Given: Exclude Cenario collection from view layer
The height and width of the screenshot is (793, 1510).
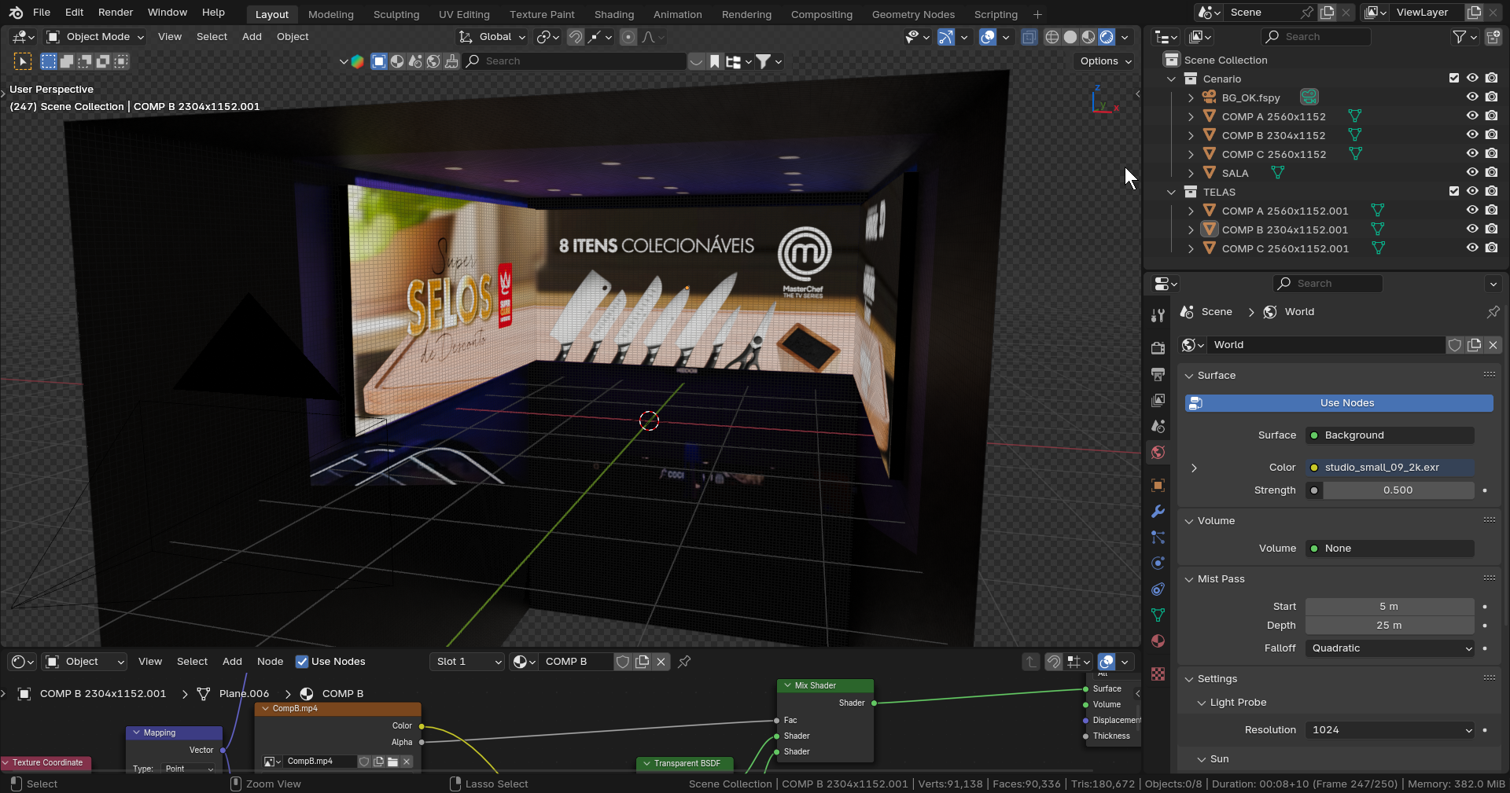Looking at the screenshot, I should (1453, 79).
